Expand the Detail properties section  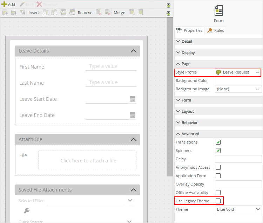(x=187, y=41)
